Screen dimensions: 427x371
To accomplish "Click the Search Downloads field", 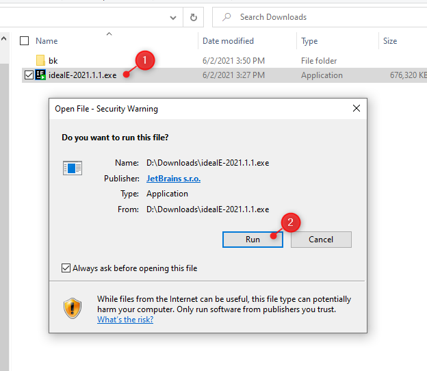I will [x=320, y=17].
